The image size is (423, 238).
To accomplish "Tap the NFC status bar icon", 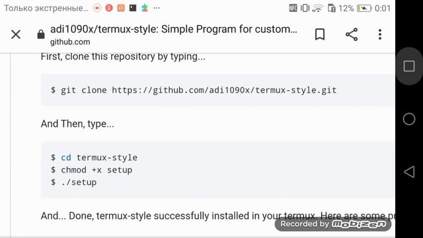I will click(x=293, y=8).
